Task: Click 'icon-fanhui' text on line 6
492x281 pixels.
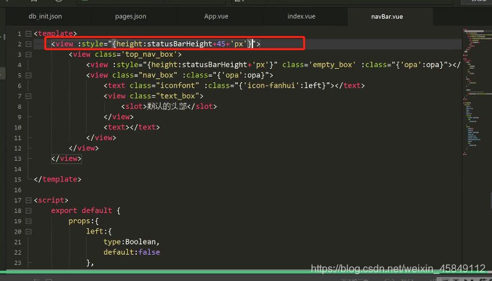Action: pyautogui.click(x=272, y=86)
